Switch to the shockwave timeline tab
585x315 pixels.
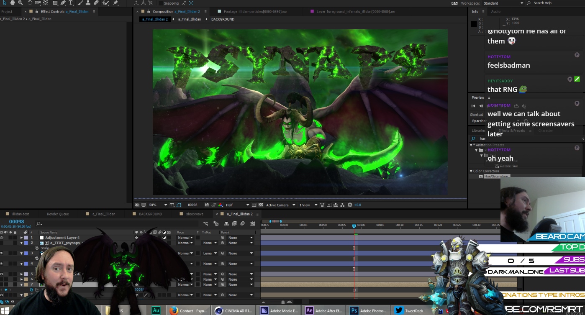195,214
